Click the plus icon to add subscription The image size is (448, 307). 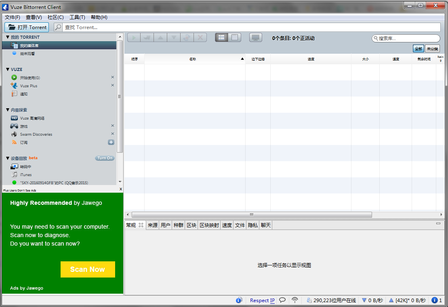click(x=111, y=142)
